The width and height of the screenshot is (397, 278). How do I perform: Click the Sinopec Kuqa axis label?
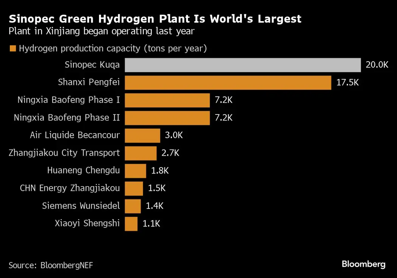click(92, 65)
